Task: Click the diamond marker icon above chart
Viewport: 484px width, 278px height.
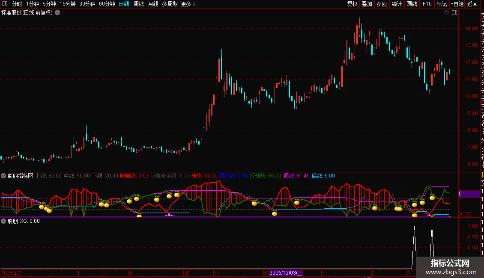Action: [446, 13]
